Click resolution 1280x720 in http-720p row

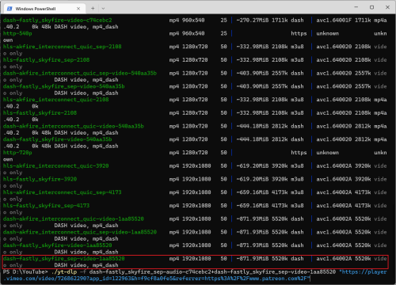tap(195, 153)
